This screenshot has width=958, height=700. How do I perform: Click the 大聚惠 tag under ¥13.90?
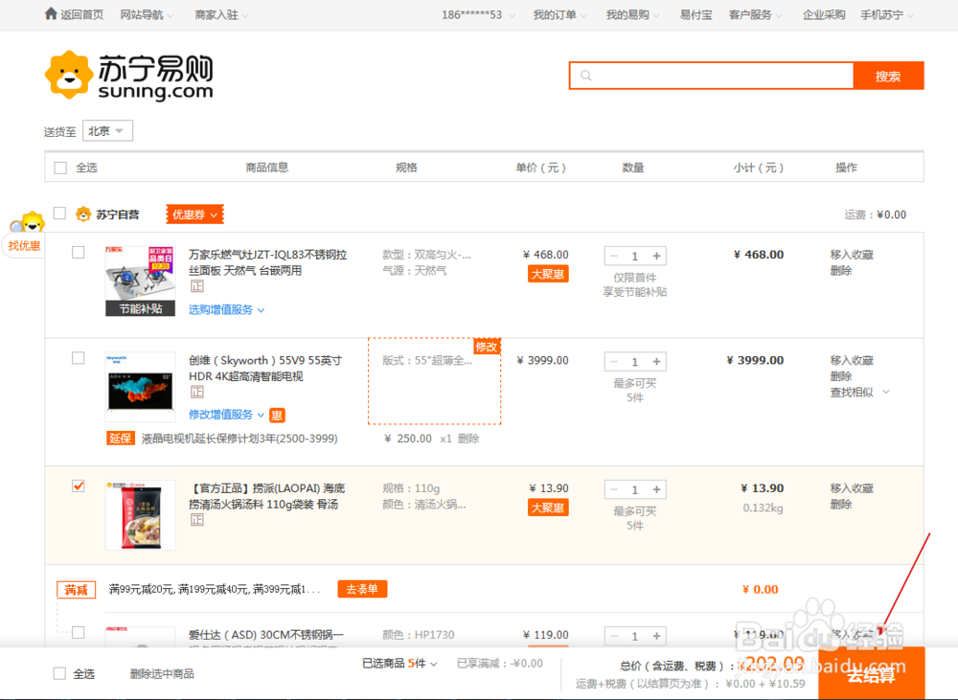pyautogui.click(x=547, y=508)
